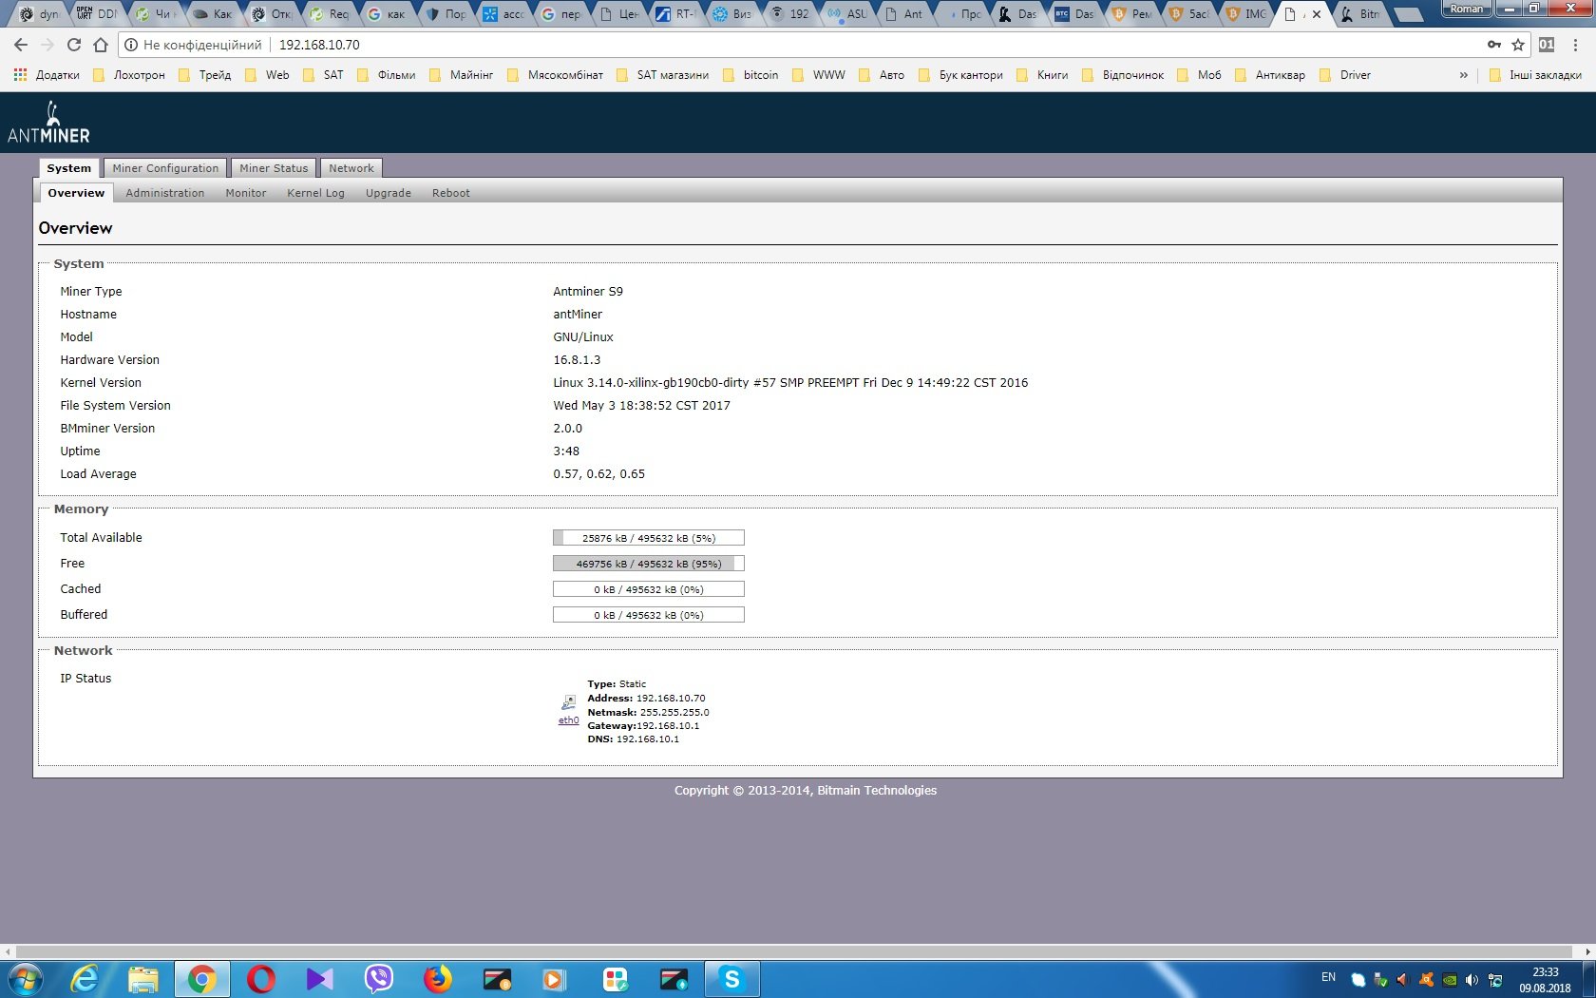
Task: Click the BMminer Version value 2.0.0
Action: click(568, 429)
